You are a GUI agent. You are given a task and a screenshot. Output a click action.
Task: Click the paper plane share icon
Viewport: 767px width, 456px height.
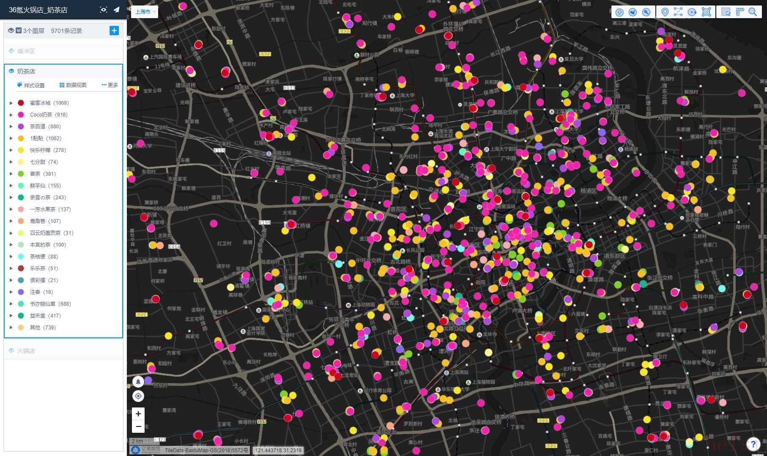pos(116,10)
